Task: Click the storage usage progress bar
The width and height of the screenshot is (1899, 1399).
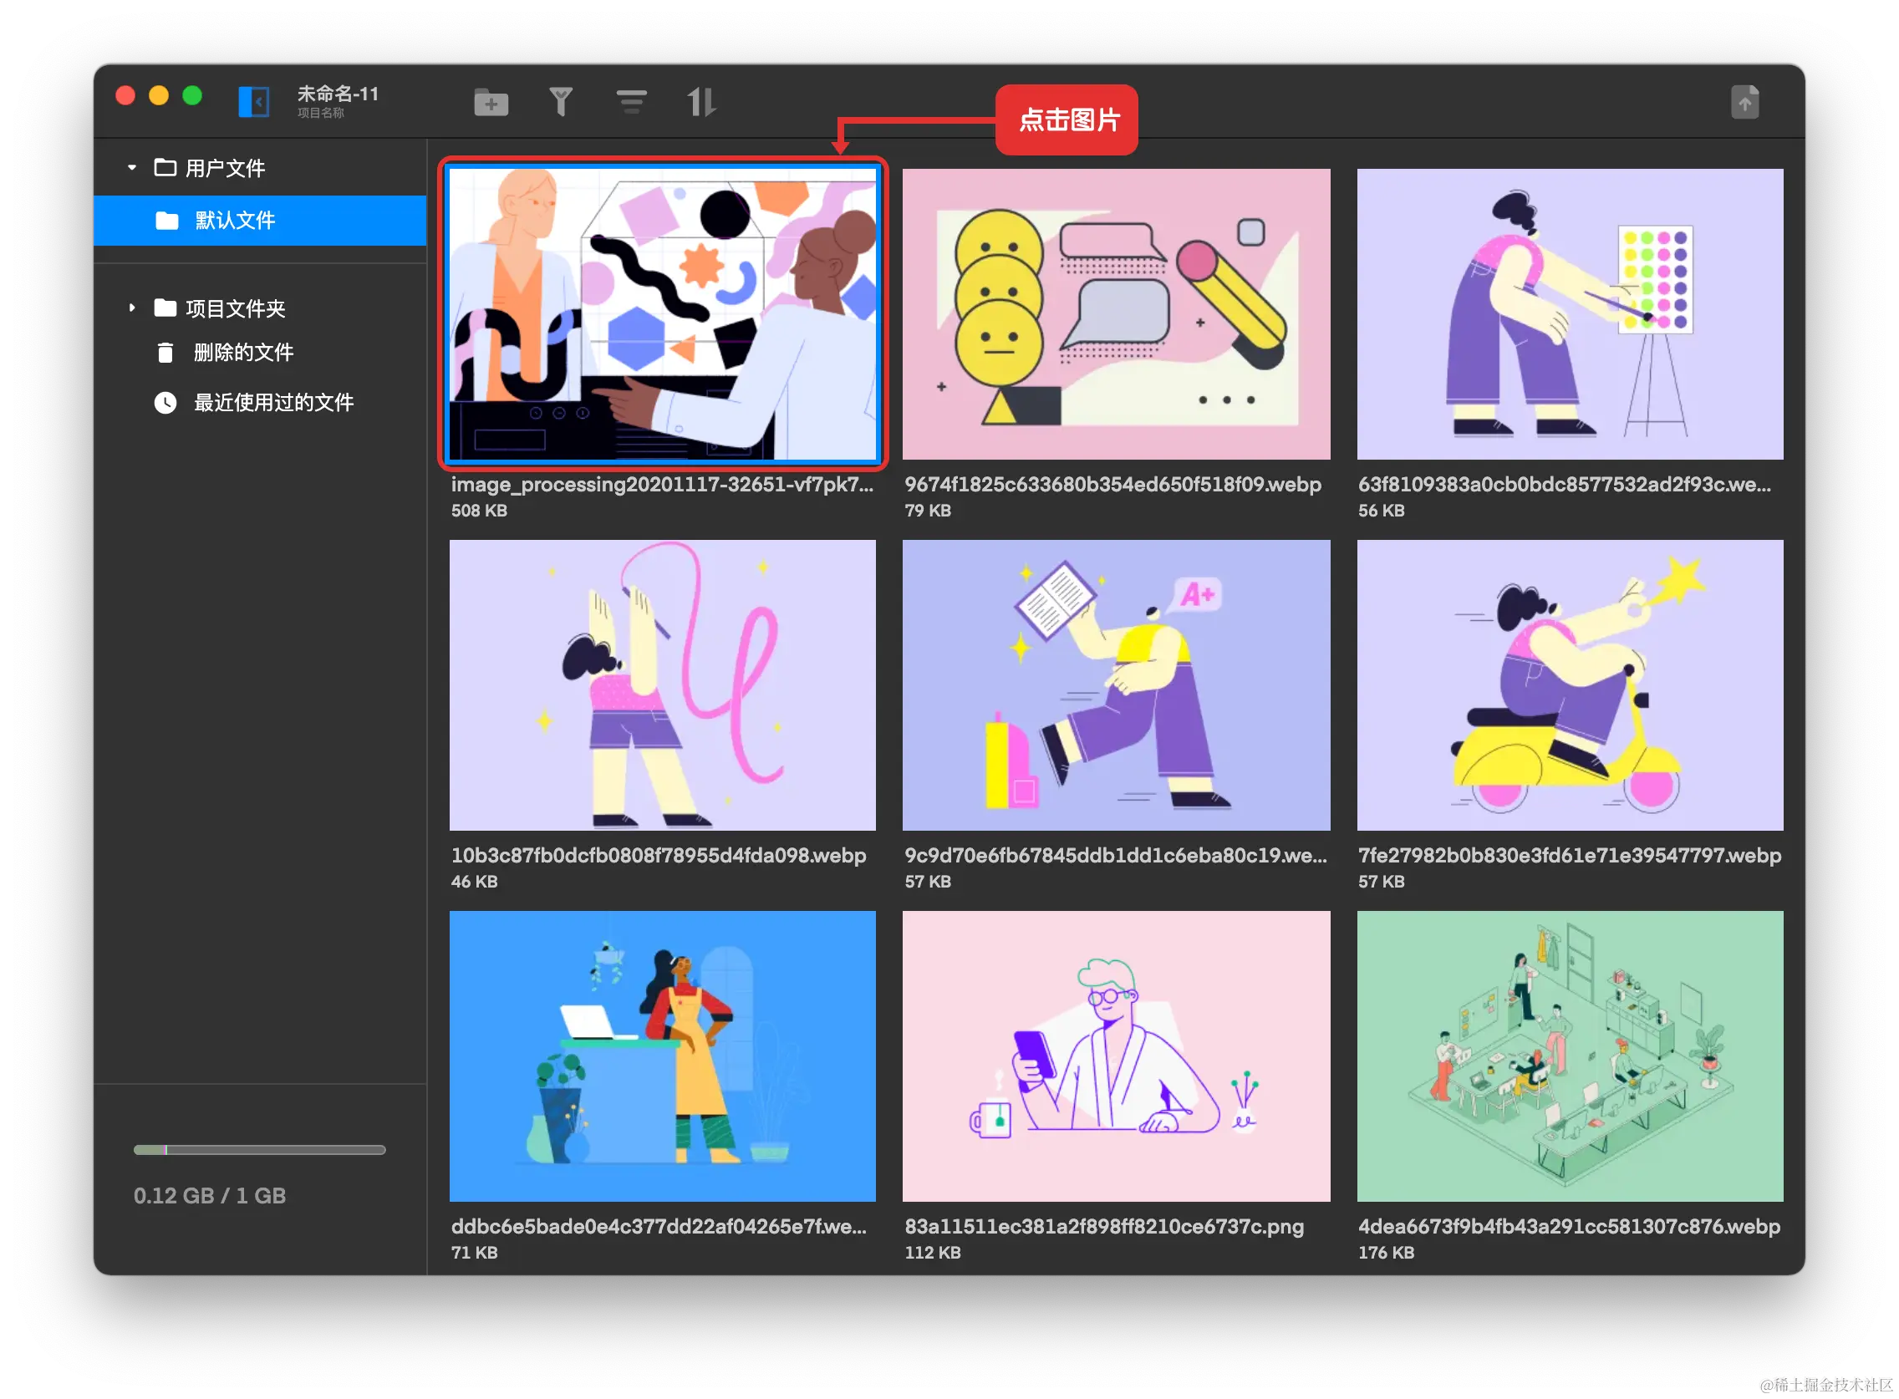Action: (x=259, y=1150)
